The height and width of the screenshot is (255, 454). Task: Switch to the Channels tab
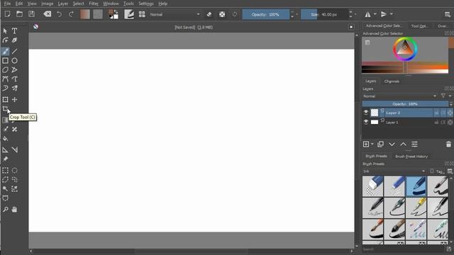392,81
